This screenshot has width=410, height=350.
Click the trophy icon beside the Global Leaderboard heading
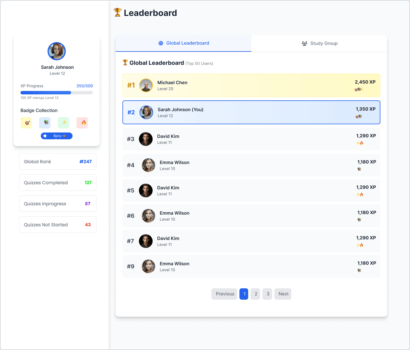click(125, 63)
